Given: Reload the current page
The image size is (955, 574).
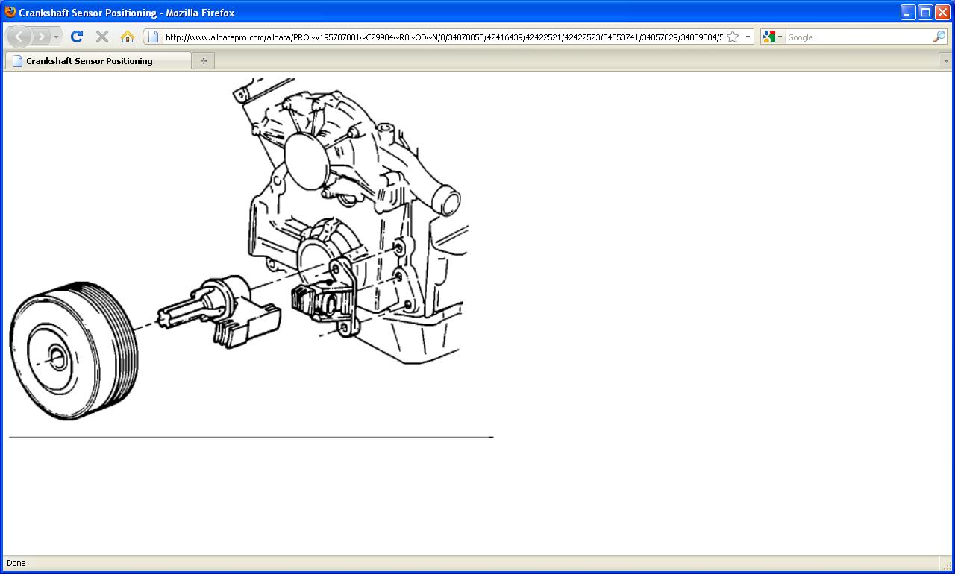Looking at the screenshot, I should [x=76, y=37].
